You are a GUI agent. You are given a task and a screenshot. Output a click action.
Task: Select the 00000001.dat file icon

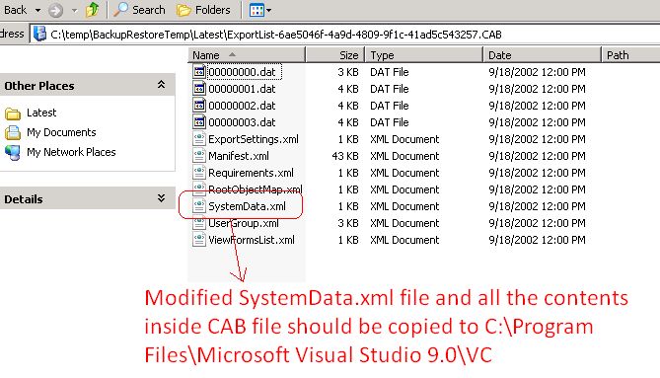[199, 89]
